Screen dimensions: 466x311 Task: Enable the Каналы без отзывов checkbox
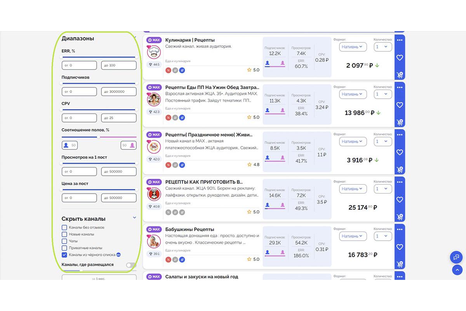(x=64, y=228)
